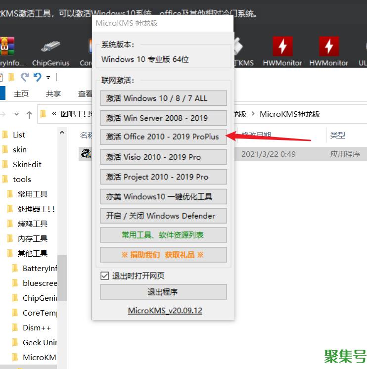Select the CoreTemp folder in tree
Viewport: 367px width, 369px height.
[x=40, y=313]
